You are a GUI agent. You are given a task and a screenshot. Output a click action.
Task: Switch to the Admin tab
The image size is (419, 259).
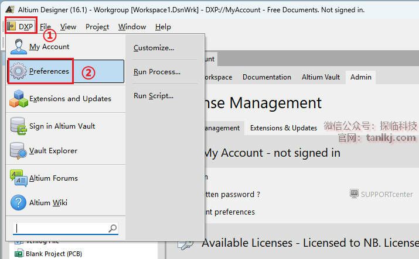[361, 77]
